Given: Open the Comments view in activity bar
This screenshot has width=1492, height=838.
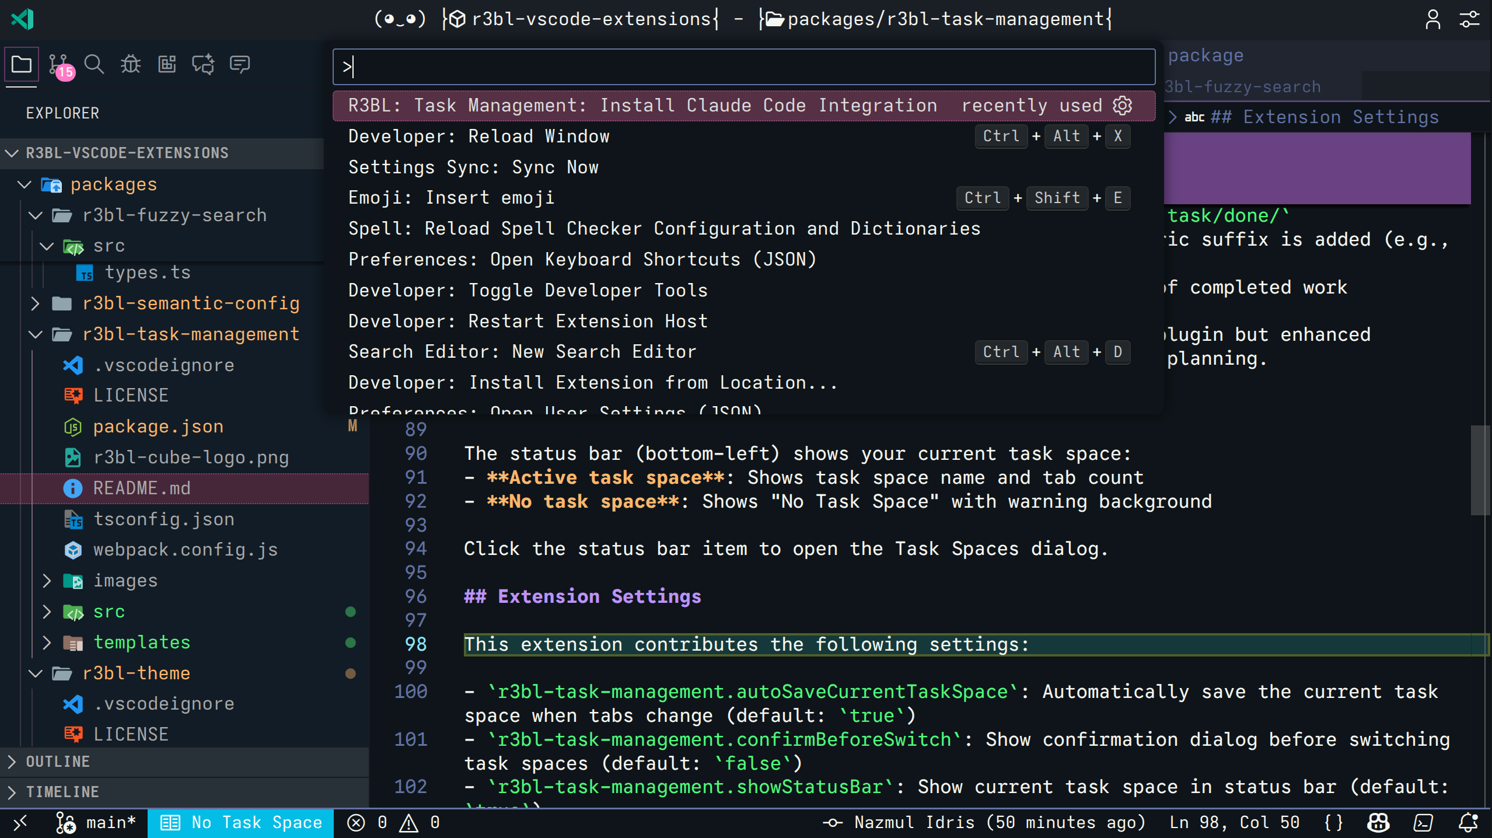Looking at the screenshot, I should tap(239, 64).
